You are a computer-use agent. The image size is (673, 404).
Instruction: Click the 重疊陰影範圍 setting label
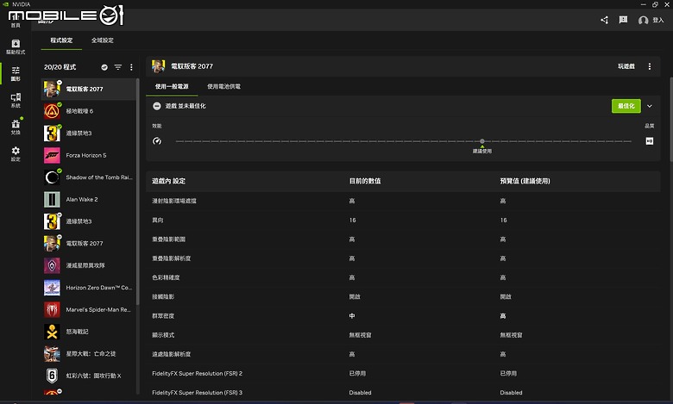click(168, 239)
